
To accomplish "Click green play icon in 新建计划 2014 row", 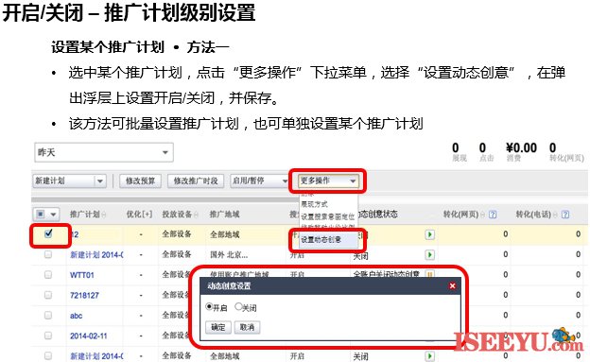I will tap(429, 255).
